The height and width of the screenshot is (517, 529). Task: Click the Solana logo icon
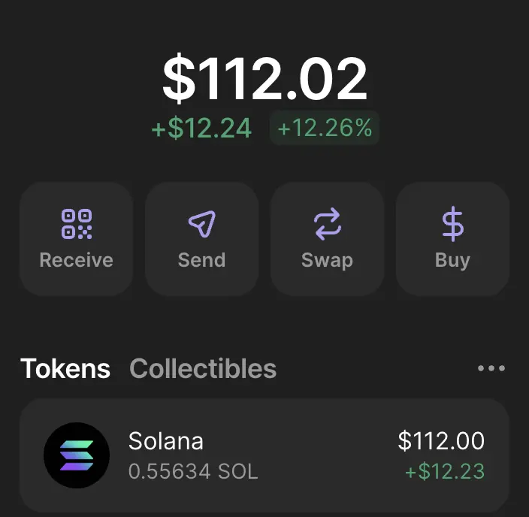coord(77,455)
